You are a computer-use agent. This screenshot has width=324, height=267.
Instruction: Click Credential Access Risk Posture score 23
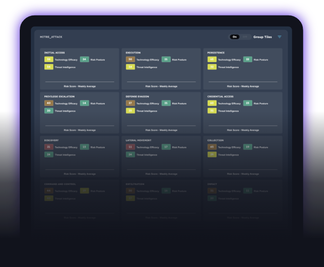[x=247, y=103]
